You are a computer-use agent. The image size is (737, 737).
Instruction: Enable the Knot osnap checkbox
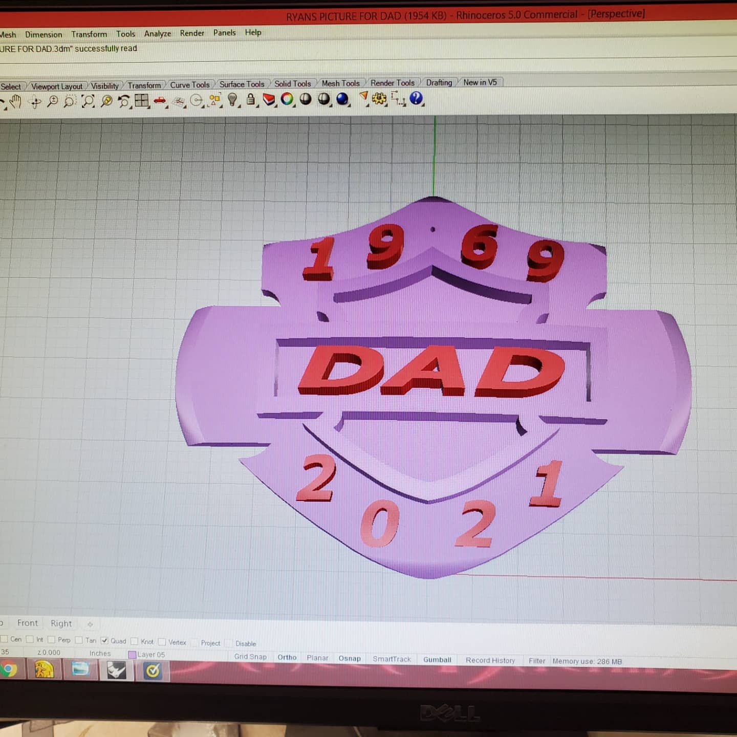pos(134,641)
